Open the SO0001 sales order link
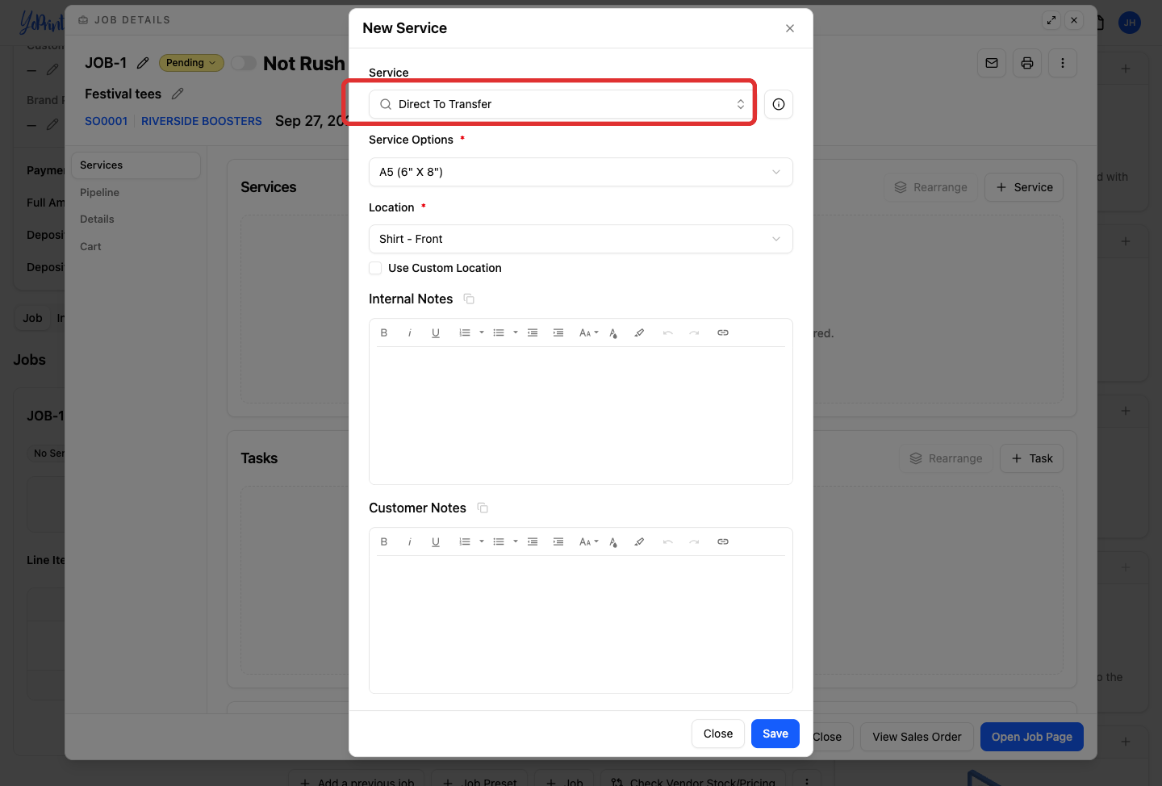The width and height of the screenshot is (1162, 786). click(107, 121)
